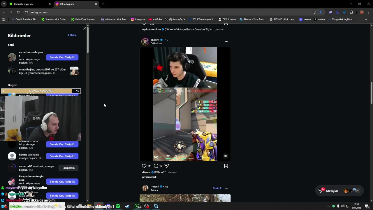Open the Axiom bookmark
The height and width of the screenshot is (210, 373).
coord(319,20)
